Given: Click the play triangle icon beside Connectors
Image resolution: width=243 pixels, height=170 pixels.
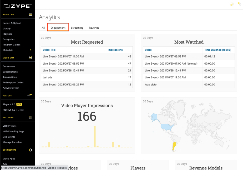Looking at the screenshot, I should click(31, 150).
